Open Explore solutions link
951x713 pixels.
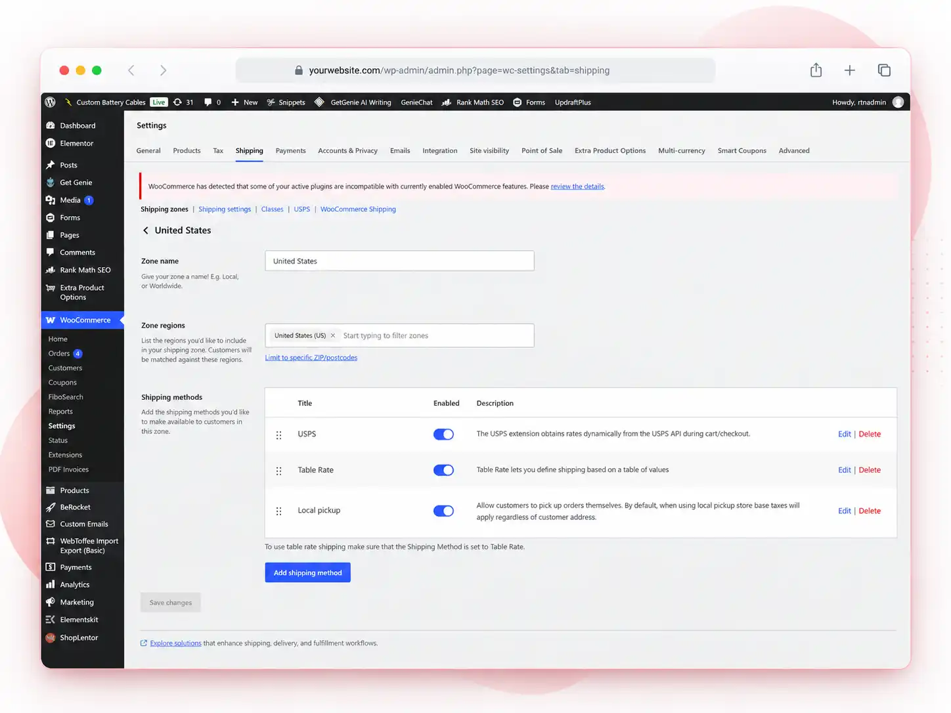pos(175,643)
